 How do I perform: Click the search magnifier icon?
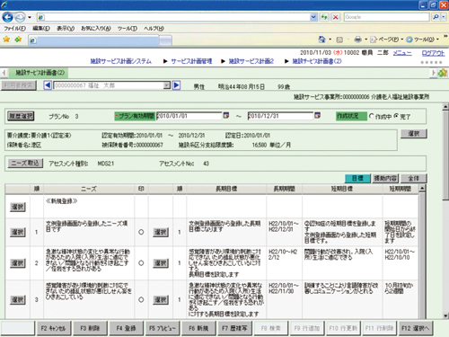coord(436,17)
